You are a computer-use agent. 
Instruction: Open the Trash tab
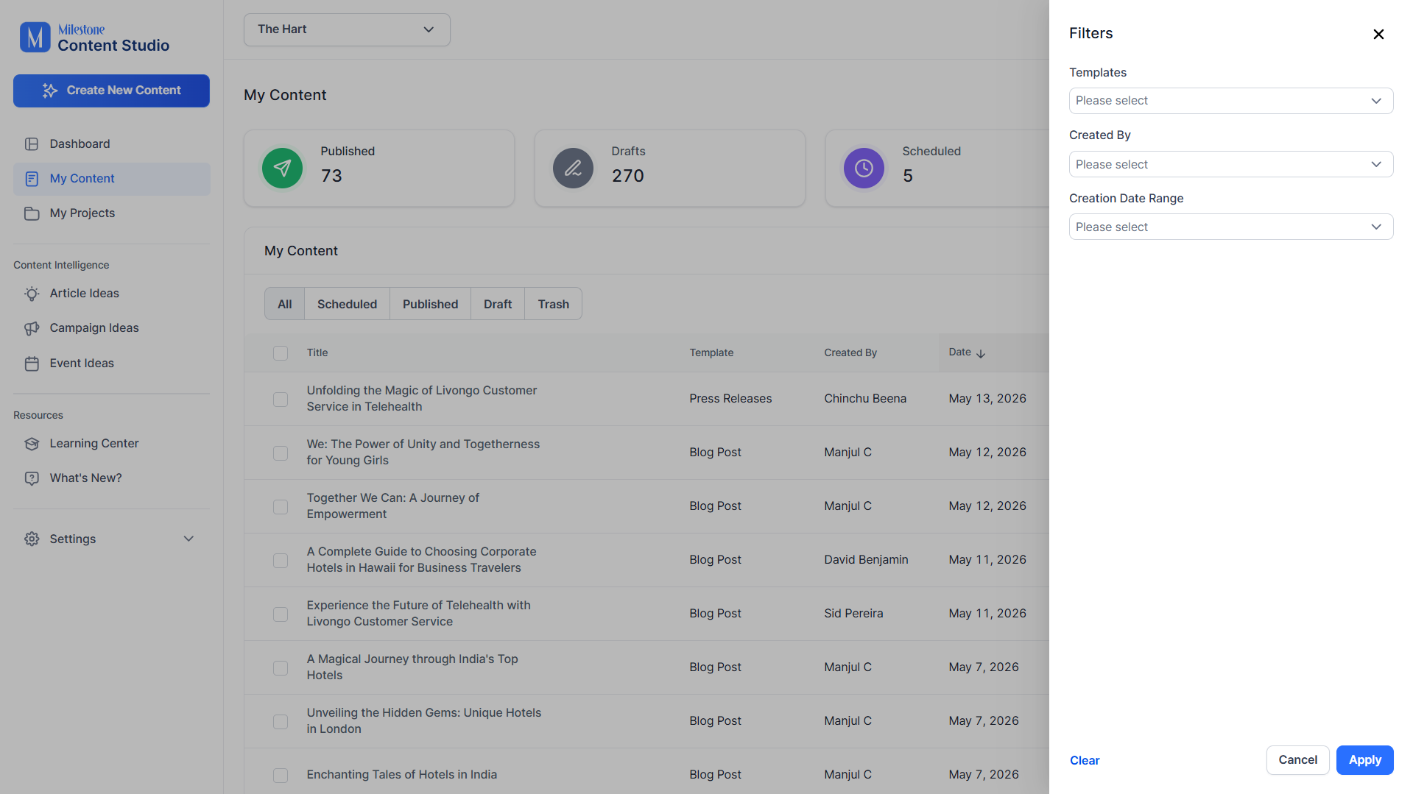553,304
